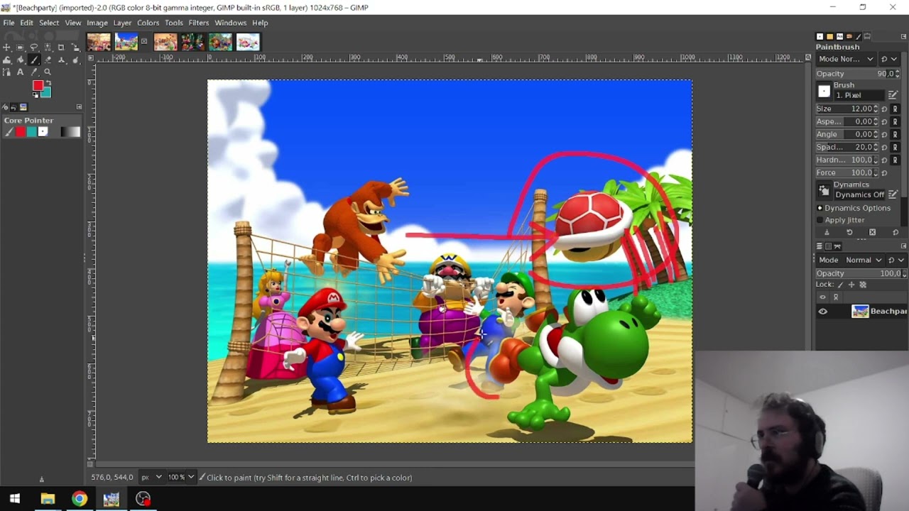Toggle link Spacing to brush default
Screen dimensions: 909x511
point(895,147)
